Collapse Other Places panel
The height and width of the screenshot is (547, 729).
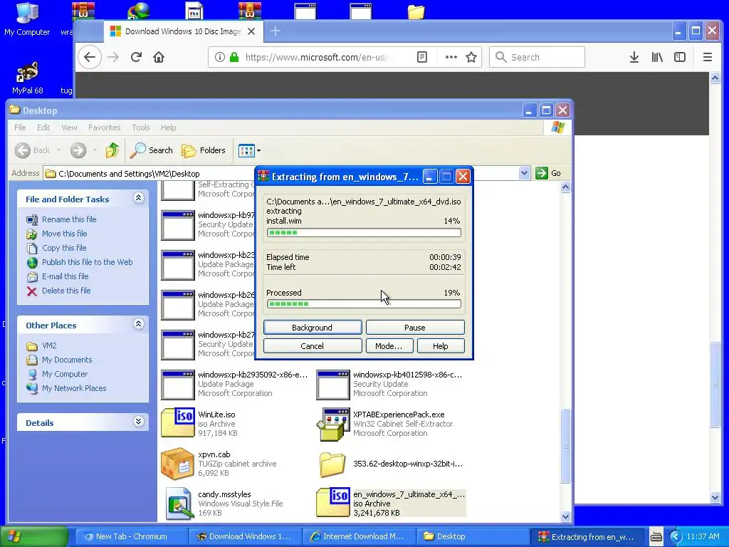(x=138, y=324)
